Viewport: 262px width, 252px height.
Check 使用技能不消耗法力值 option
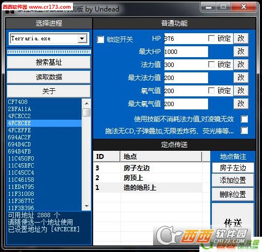point(244,119)
